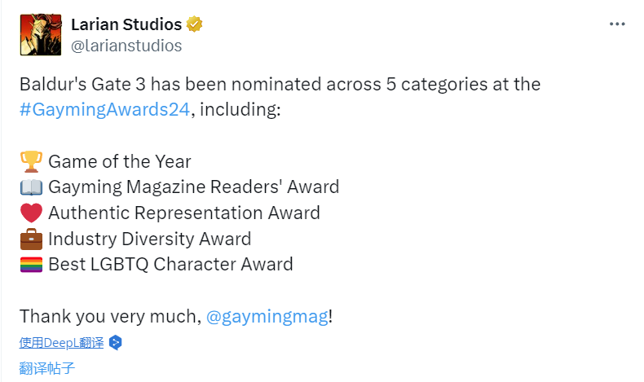Click the briefcase emoji icon

click(x=30, y=239)
